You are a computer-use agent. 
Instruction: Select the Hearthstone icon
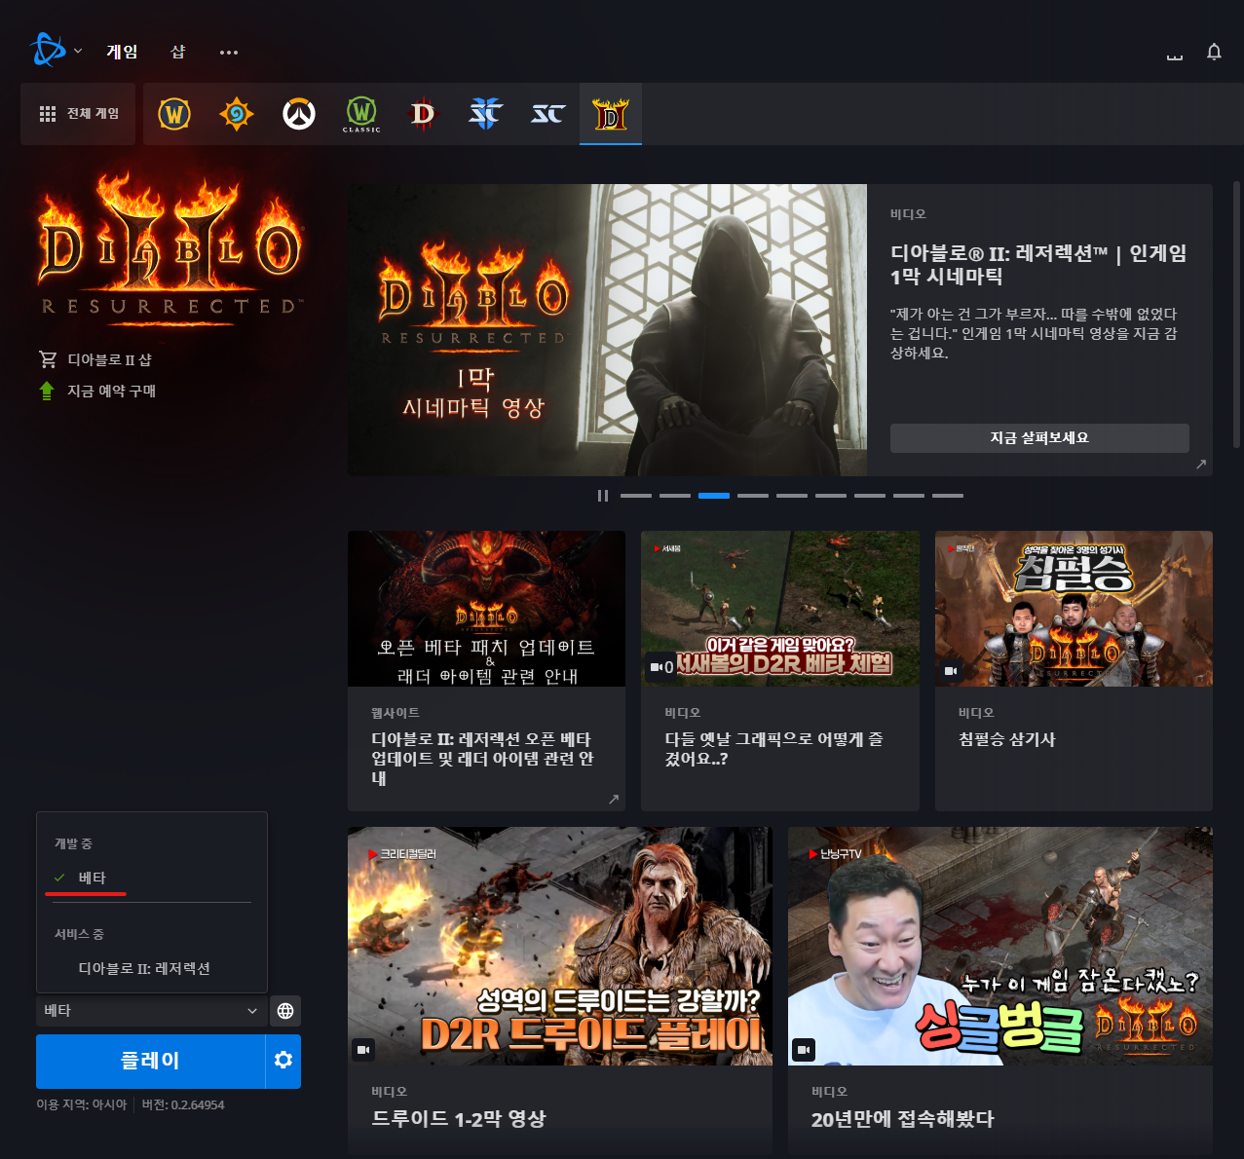237,114
